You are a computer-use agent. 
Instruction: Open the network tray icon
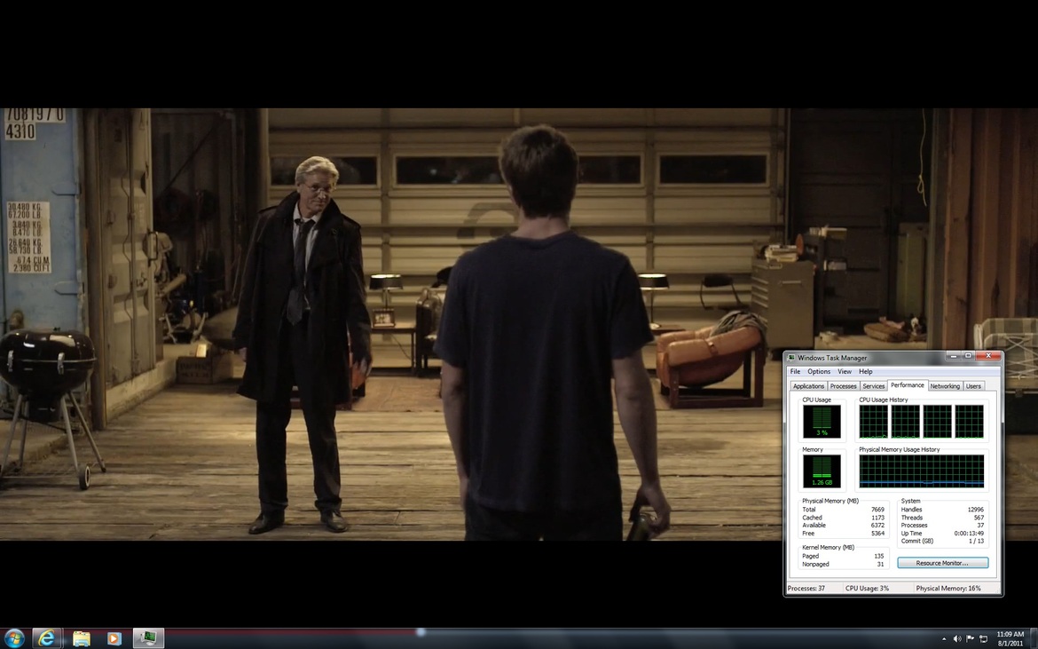pos(983,639)
